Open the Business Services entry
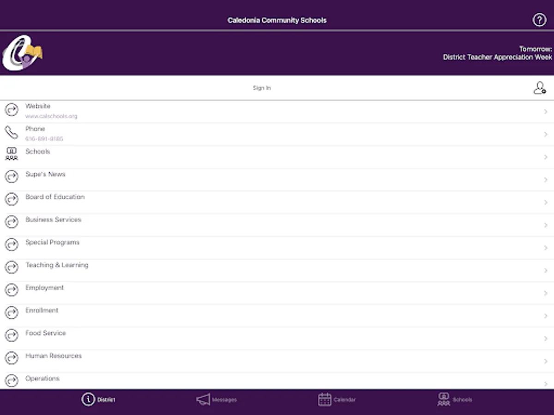The width and height of the screenshot is (554, 415). [277, 225]
